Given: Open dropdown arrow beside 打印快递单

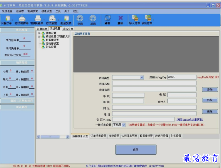Looking at the screenshot, I should click(x=44, y=20).
